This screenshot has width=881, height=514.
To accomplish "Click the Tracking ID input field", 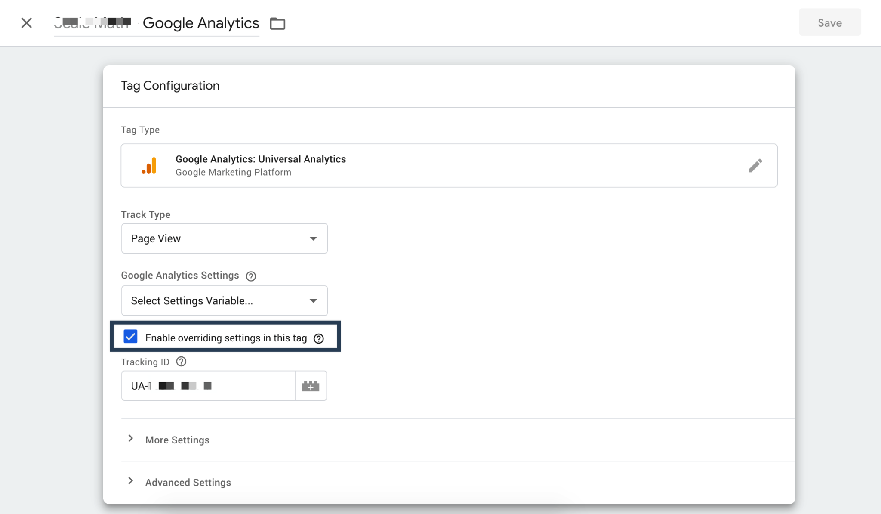I will click(x=209, y=386).
